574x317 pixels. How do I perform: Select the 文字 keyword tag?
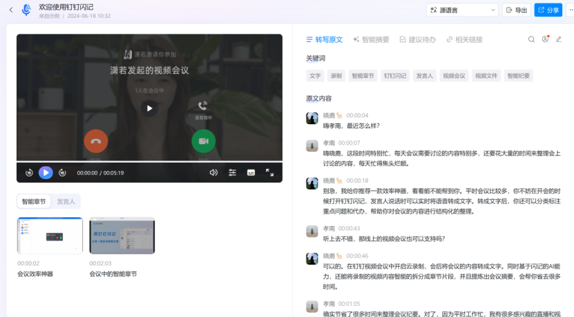tap(315, 76)
